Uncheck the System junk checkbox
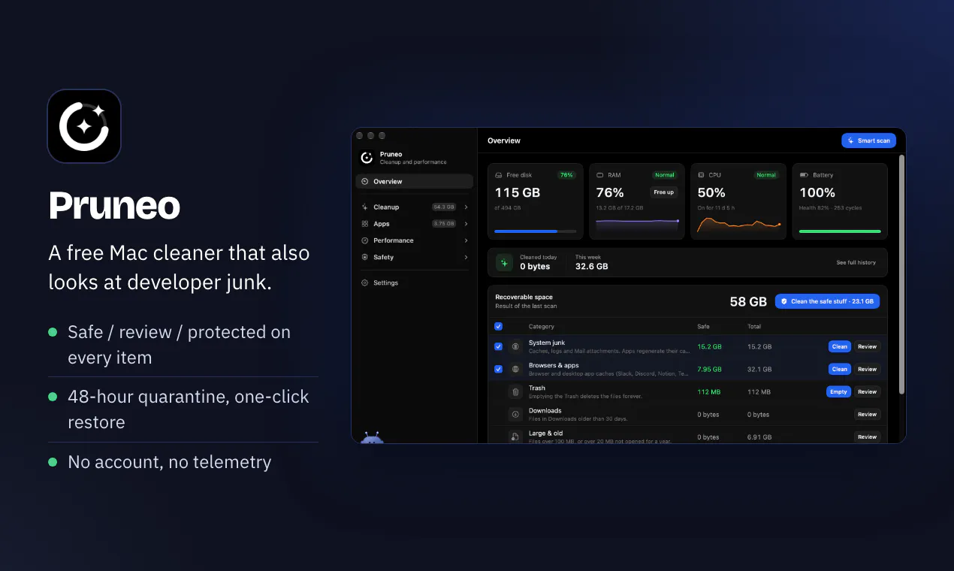954x571 pixels. coord(499,347)
